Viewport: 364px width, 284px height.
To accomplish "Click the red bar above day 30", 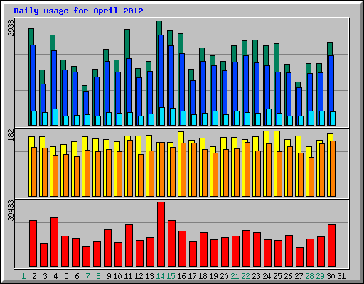I will (x=331, y=246).
